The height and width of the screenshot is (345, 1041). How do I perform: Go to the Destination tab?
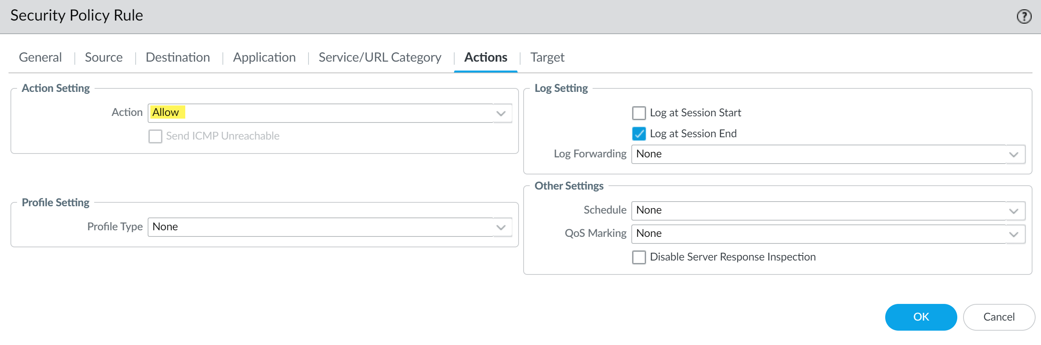pos(178,57)
